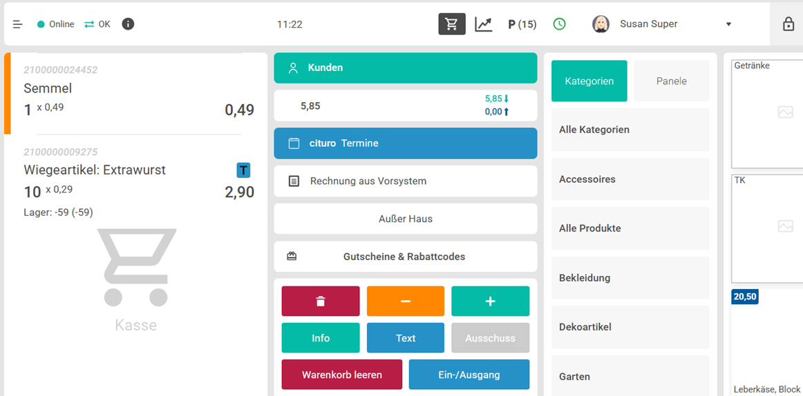Switch to the Panele tab
This screenshot has width=803, height=396.
point(671,81)
